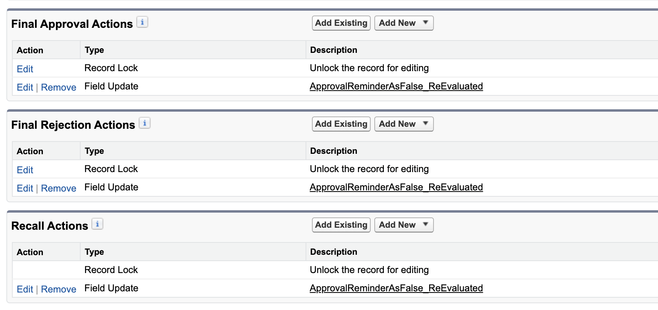View info icon beside Recall Actions heading
The image size is (658, 310).
coord(97,224)
